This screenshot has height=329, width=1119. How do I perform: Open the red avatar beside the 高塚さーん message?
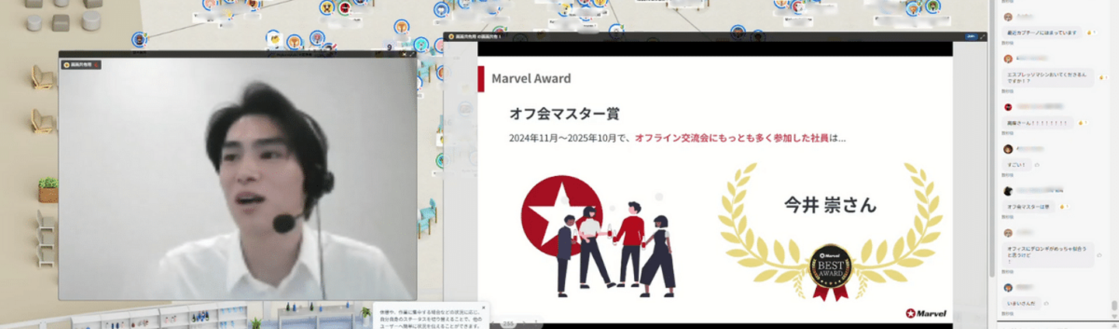tap(1008, 107)
